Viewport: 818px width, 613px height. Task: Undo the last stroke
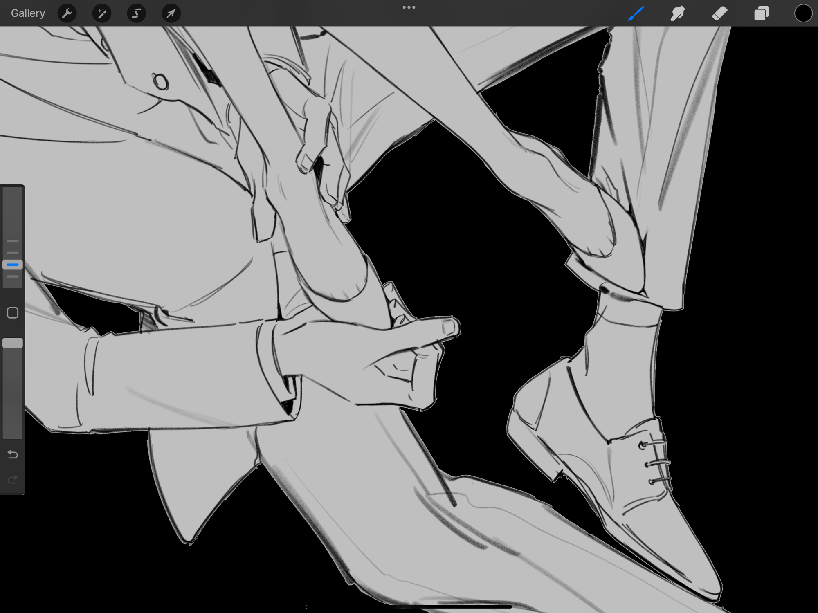[13, 454]
